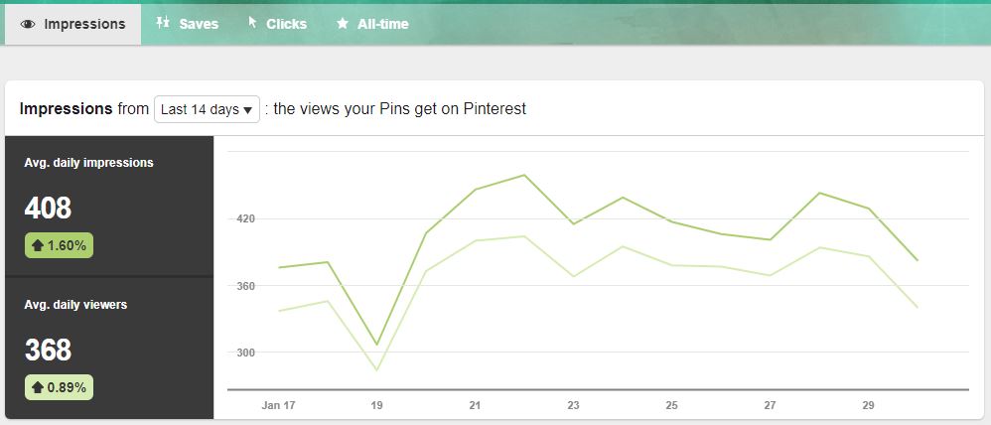991x425 pixels.
Task: Select the Impressions tab
Action: coord(72,24)
